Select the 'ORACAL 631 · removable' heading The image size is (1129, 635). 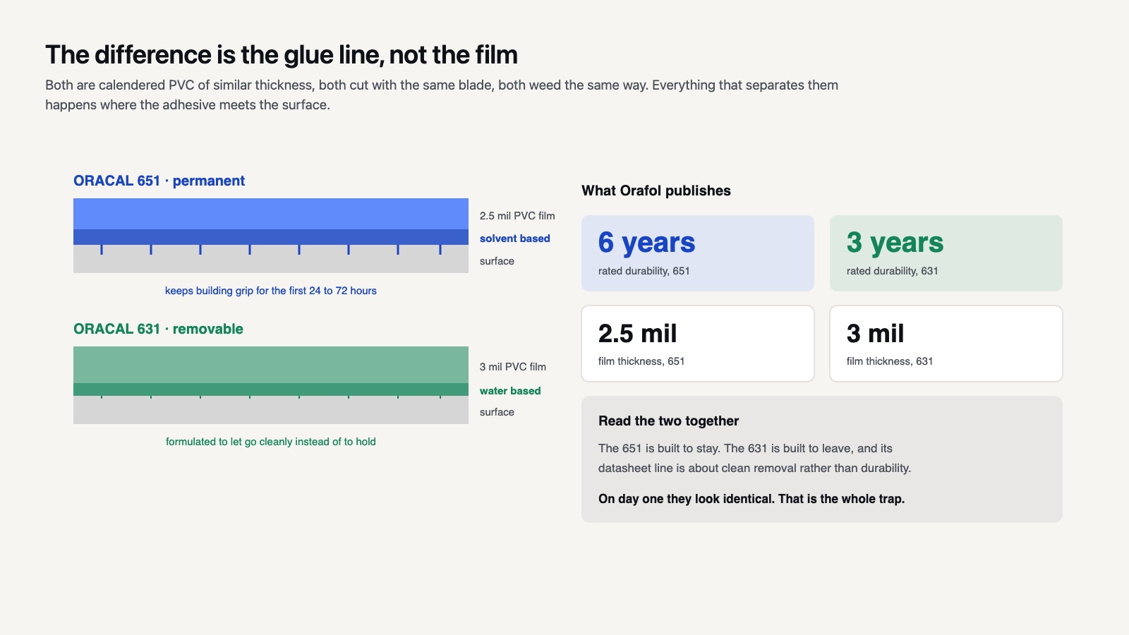coord(158,329)
